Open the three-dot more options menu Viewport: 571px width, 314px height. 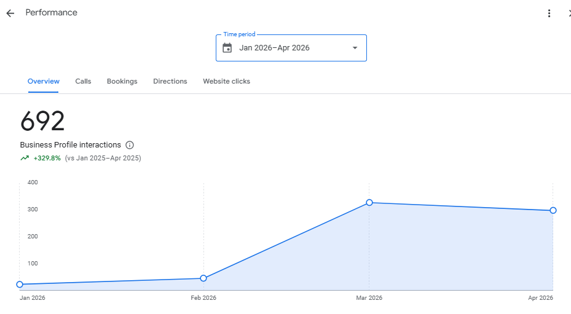tap(549, 14)
